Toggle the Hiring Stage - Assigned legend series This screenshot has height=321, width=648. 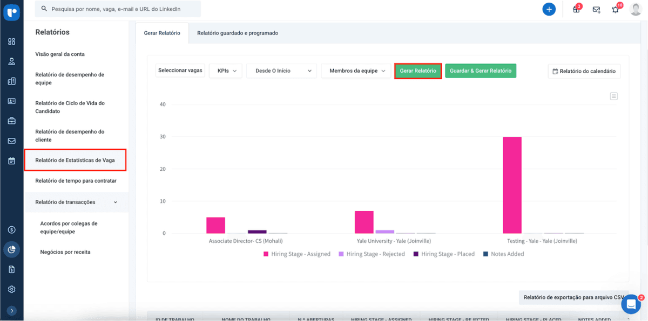[x=297, y=254]
